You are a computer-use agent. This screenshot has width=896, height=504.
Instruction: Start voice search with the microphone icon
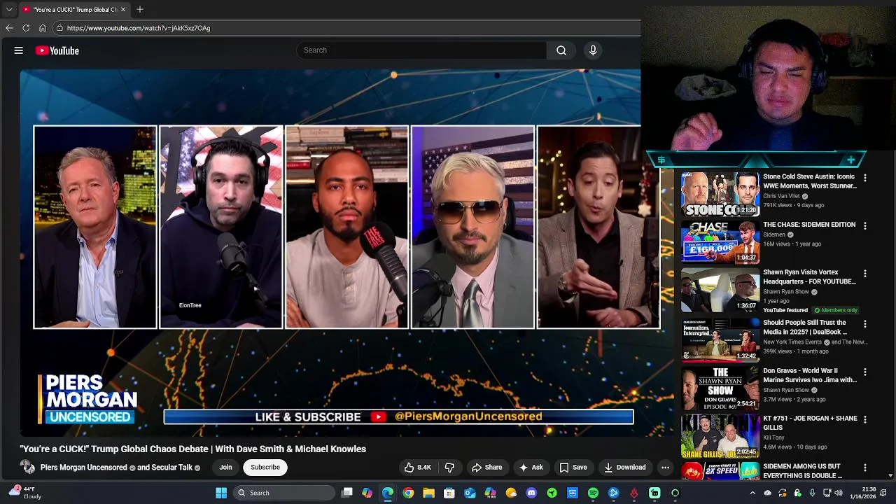593,50
